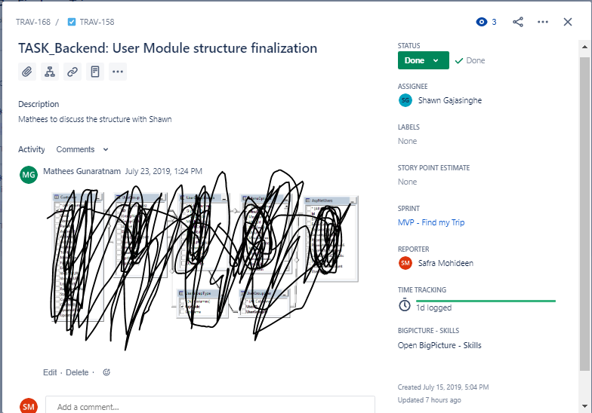The height and width of the screenshot is (413, 592).
Task: Click the Updated 7 hours ago text
Action: click(429, 399)
